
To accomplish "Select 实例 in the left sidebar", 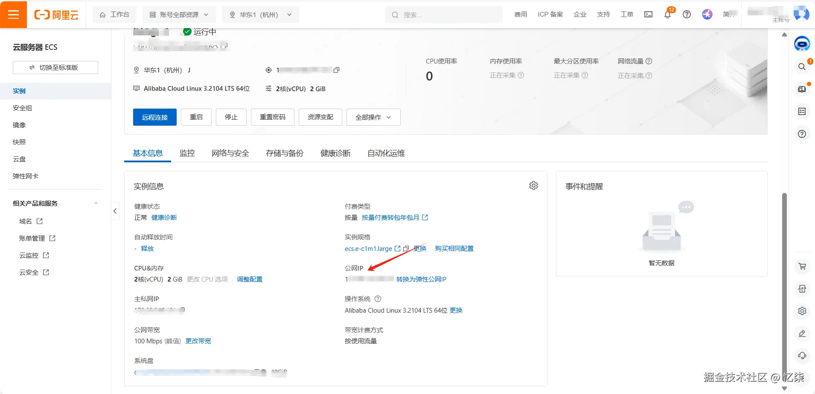I will coord(55,91).
